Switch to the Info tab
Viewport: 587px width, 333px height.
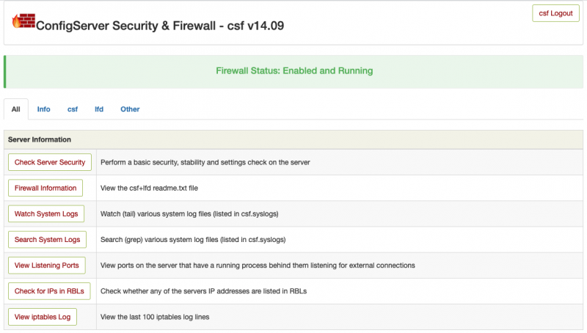click(44, 109)
